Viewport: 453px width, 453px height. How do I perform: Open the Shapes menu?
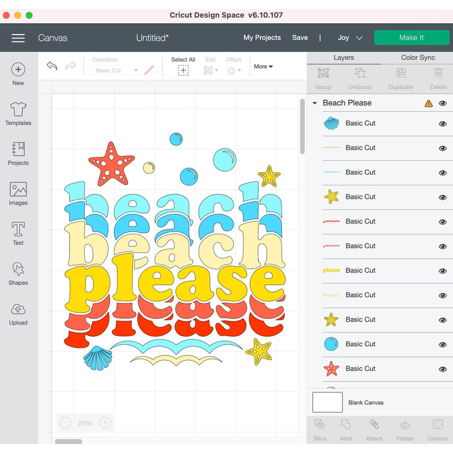tap(18, 273)
